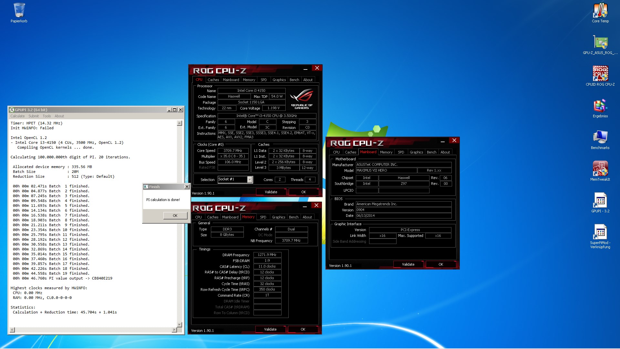Maximize the GPUPI 3.2 window
This screenshot has height=349, width=620.
(175, 110)
